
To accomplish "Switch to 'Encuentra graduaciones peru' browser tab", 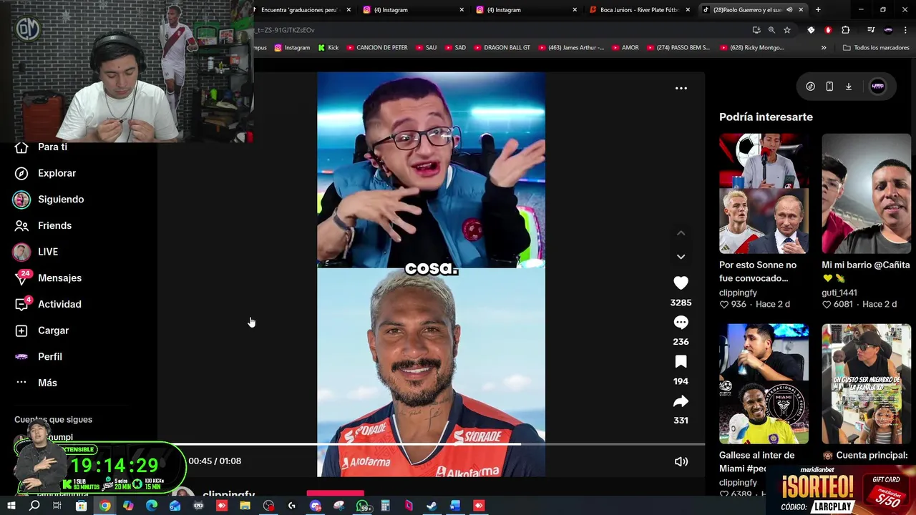I will [x=299, y=10].
